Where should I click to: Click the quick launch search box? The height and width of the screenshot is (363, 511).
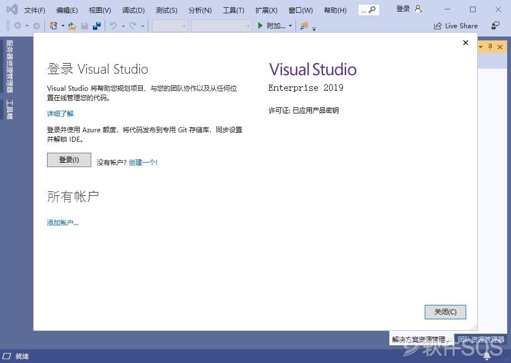click(x=369, y=10)
